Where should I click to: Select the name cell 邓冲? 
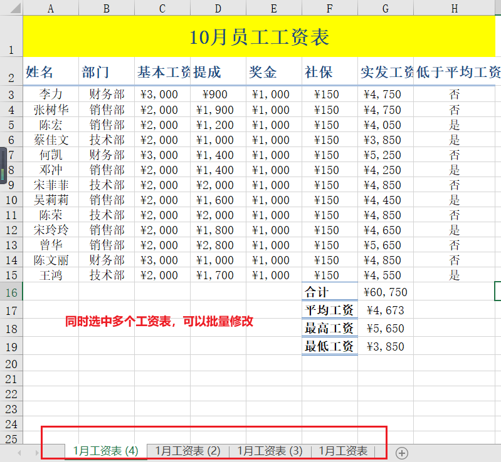pyautogui.click(x=51, y=170)
